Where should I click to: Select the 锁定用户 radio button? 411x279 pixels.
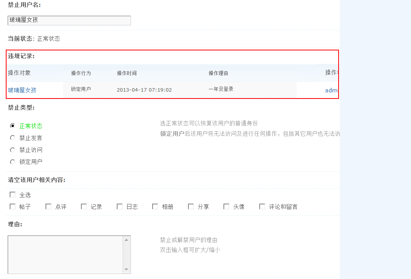click(x=12, y=162)
